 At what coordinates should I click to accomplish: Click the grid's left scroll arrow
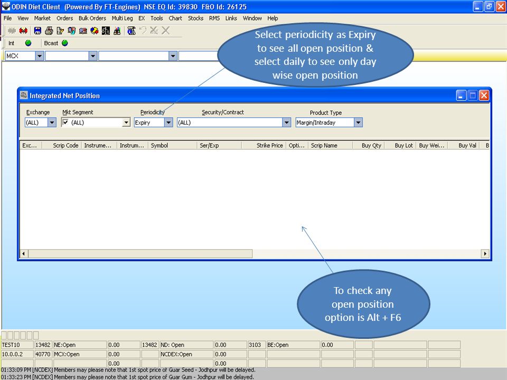click(x=24, y=254)
